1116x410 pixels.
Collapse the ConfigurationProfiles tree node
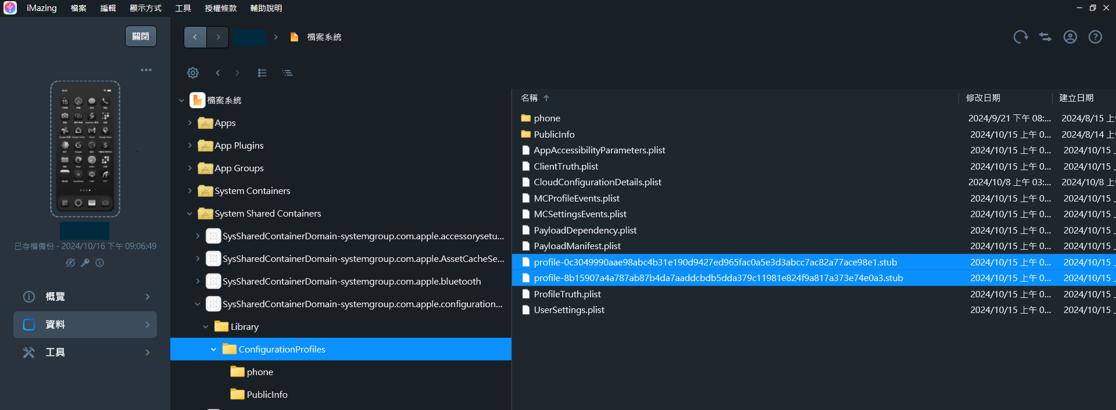pos(213,350)
